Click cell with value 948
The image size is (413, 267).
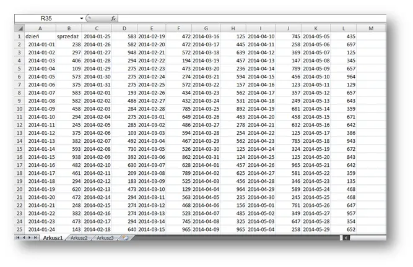pyautogui.click(x=124, y=53)
